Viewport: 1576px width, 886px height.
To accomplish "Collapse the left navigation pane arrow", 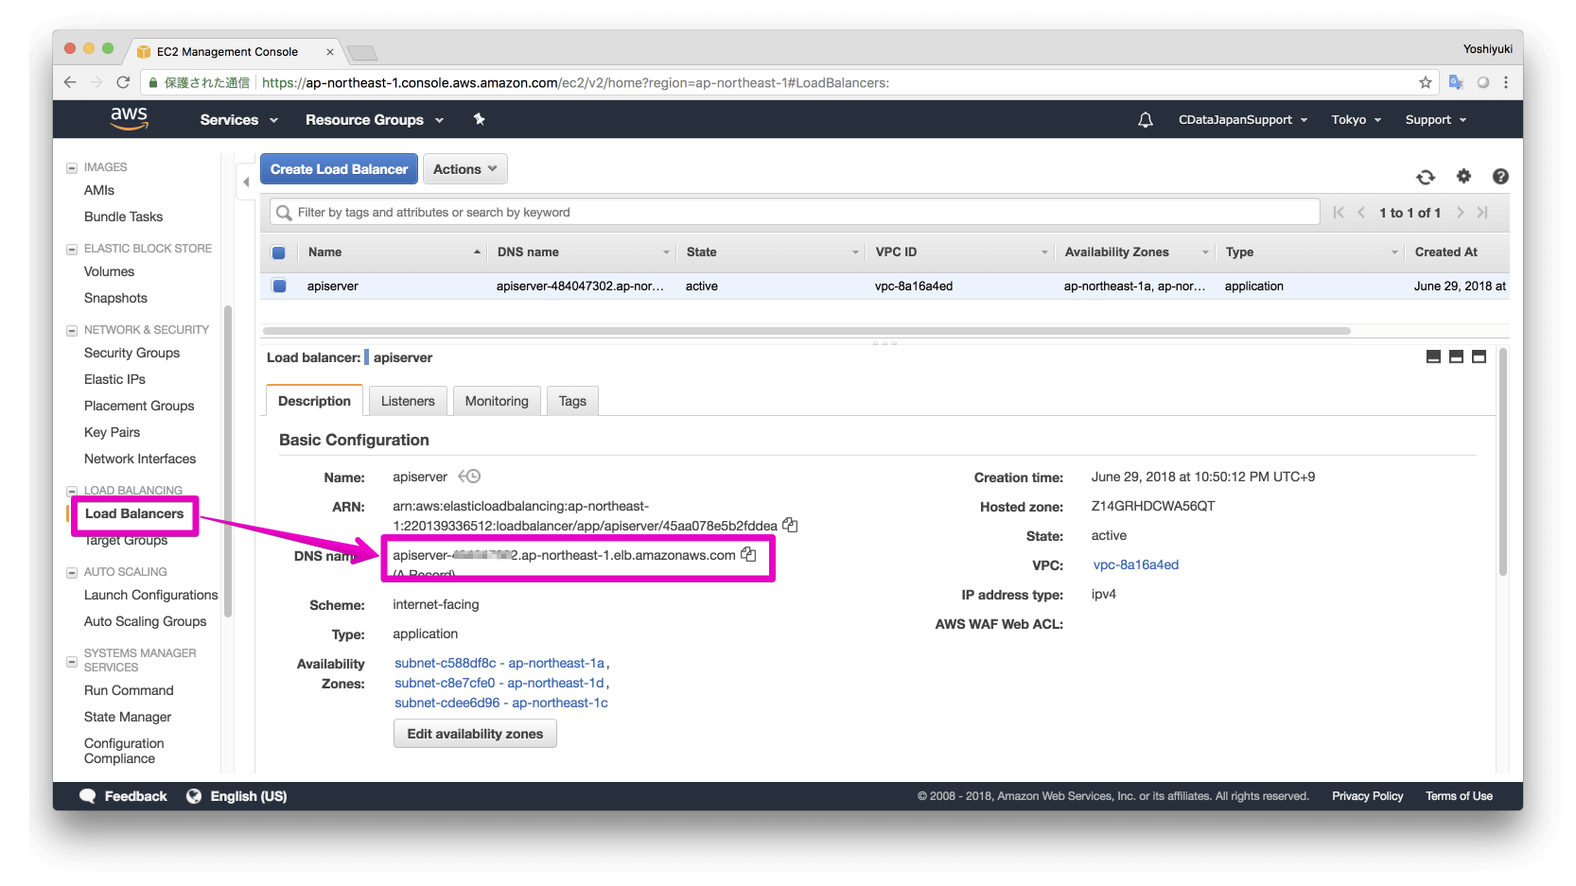I will (x=246, y=182).
